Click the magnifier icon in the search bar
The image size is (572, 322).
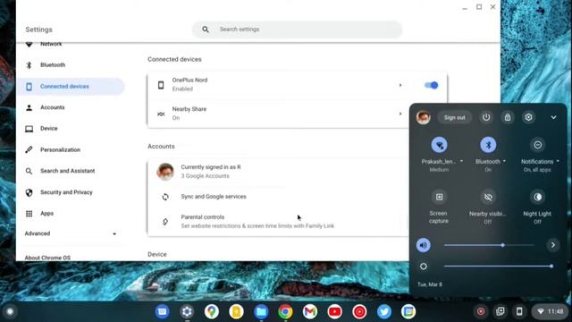[206, 30]
